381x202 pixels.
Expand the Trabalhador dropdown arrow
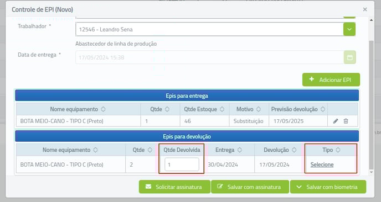[349, 29]
